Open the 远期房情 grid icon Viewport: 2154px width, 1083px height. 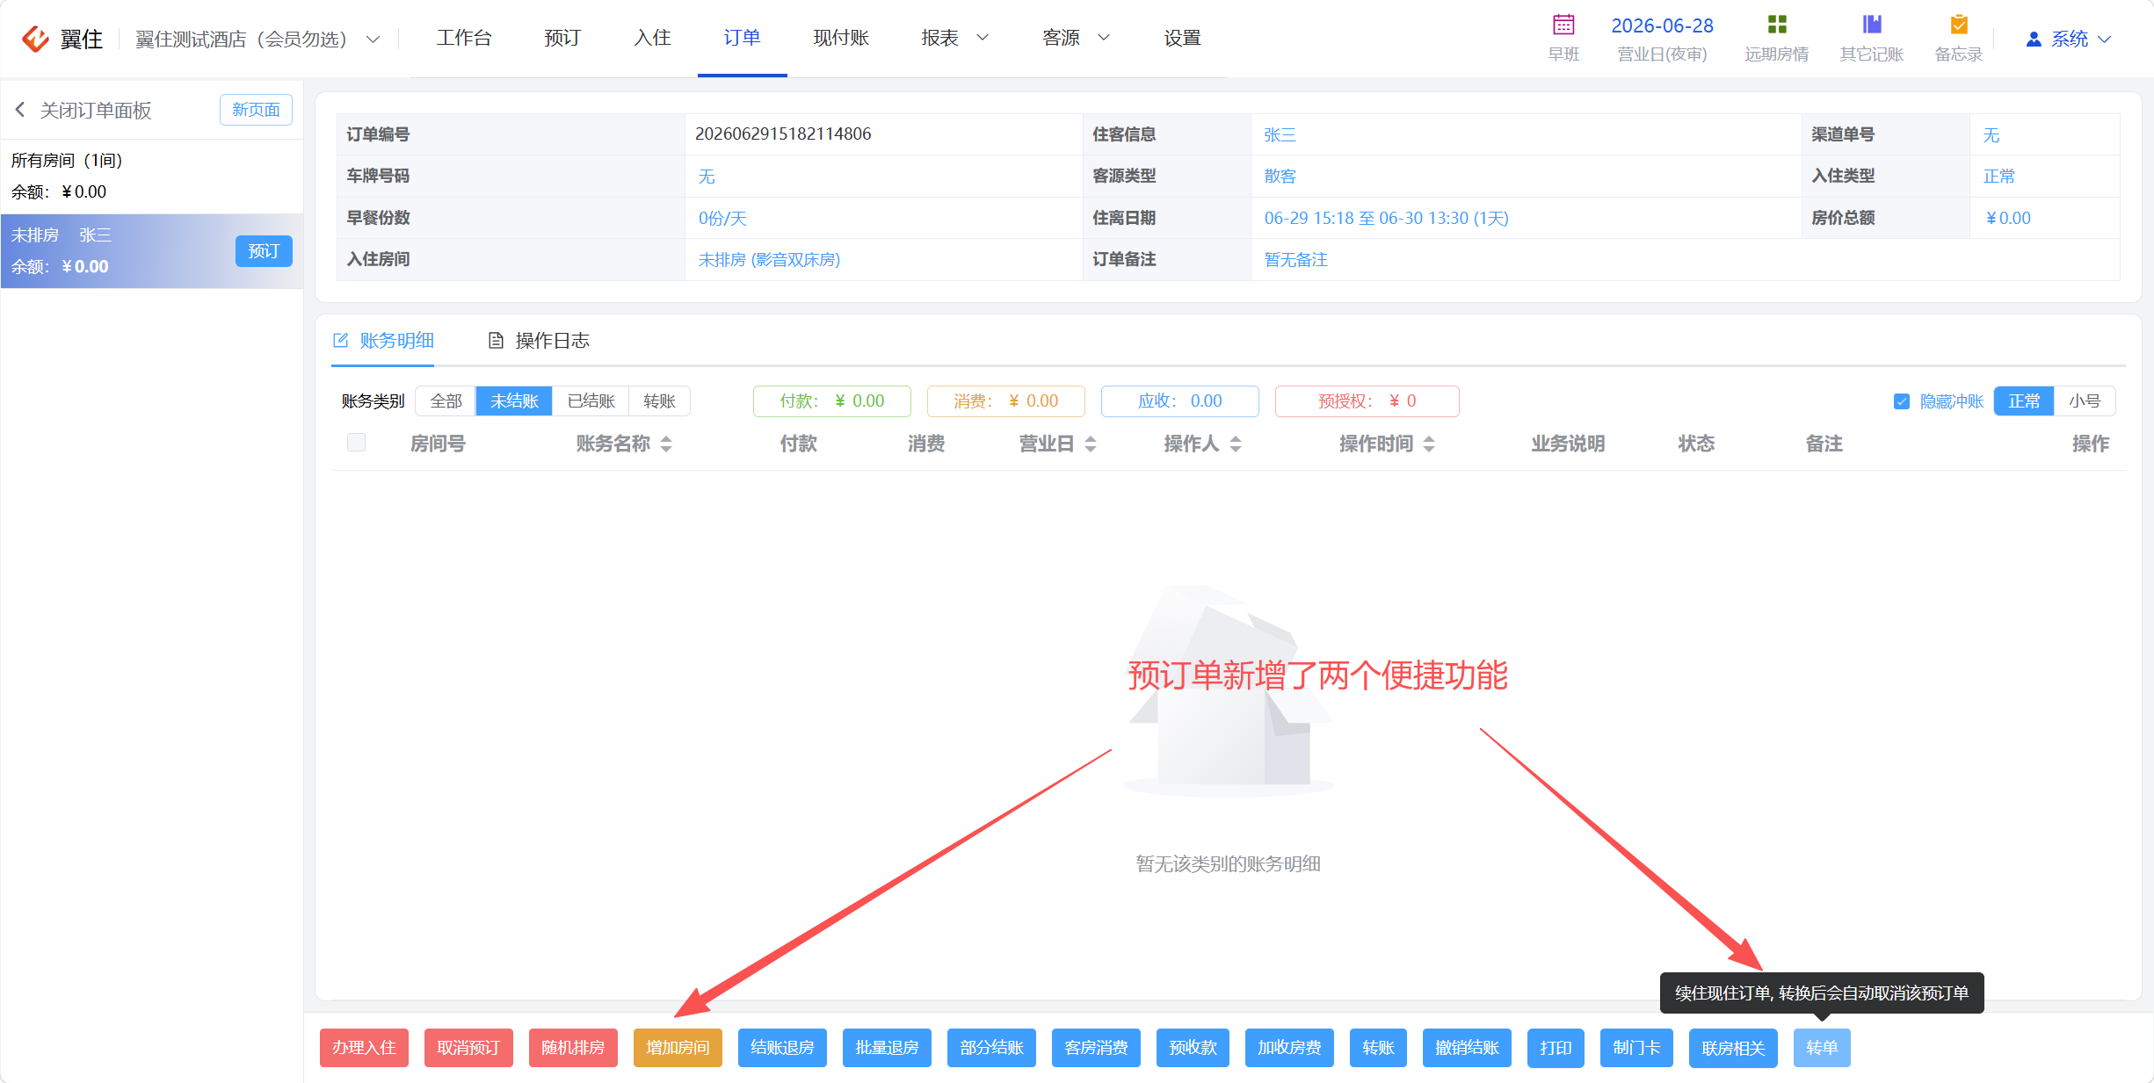(1777, 25)
